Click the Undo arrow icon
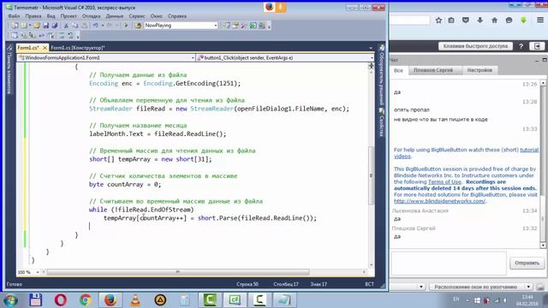 95,26
